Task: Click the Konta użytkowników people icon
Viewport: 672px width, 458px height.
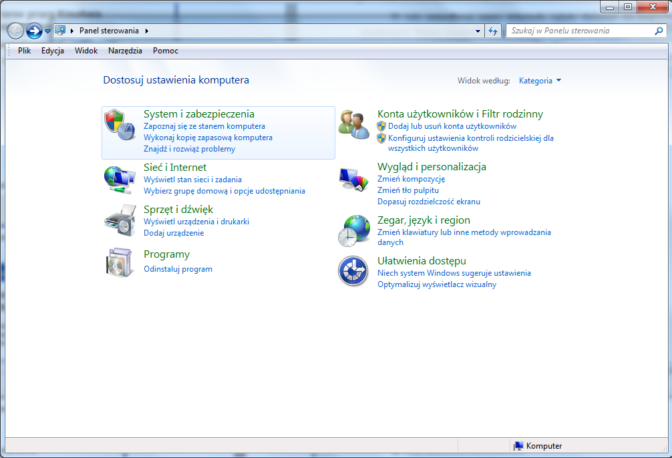Action: pos(353,125)
